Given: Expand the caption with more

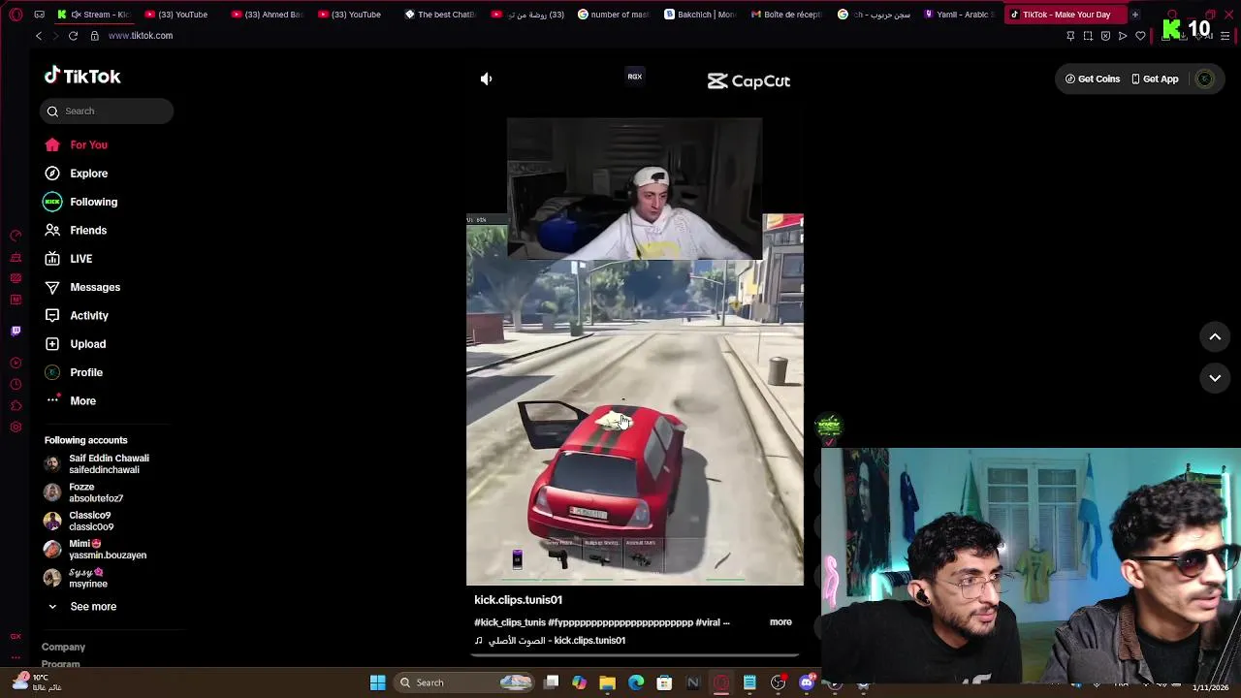Looking at the screenshot, I should pos(780,622).
